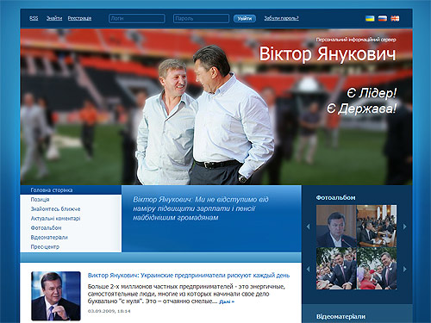Click the upper-right arrow in Фотоальбом
The width and height of the screenshot is (431, 323).
pos(405,227)
